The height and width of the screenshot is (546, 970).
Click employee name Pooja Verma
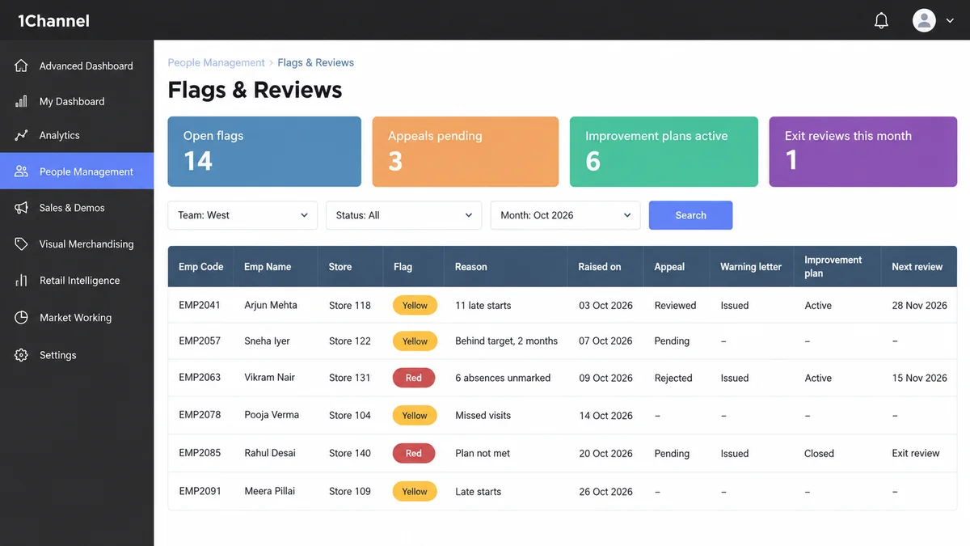point(272,414)
